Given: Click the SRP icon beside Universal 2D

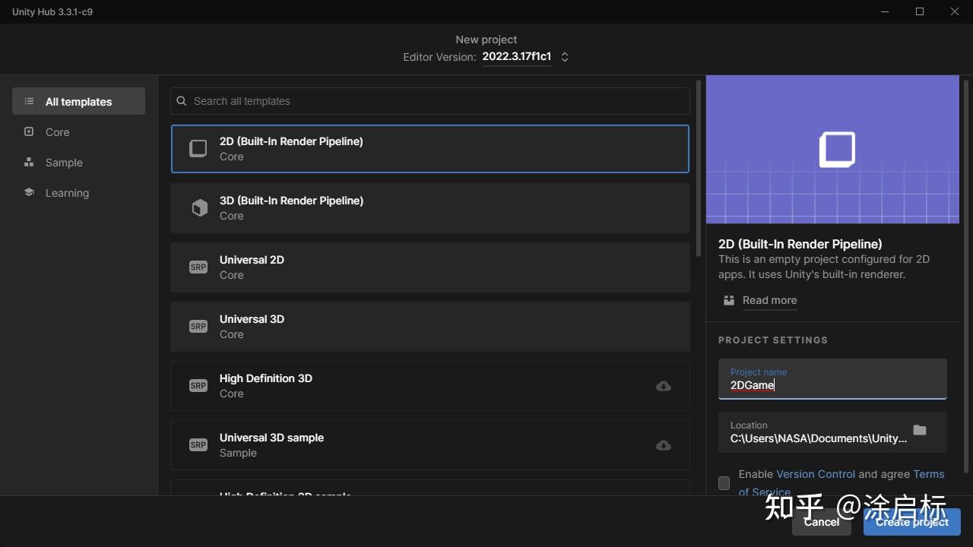Looking at the screenshot, I should (198, 267).
